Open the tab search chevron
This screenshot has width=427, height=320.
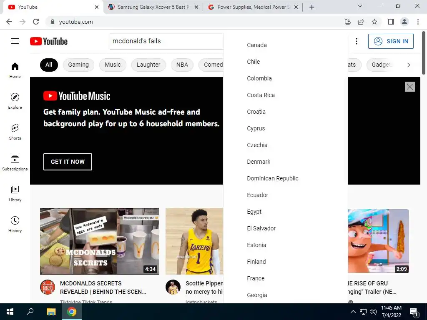[360, 6]
